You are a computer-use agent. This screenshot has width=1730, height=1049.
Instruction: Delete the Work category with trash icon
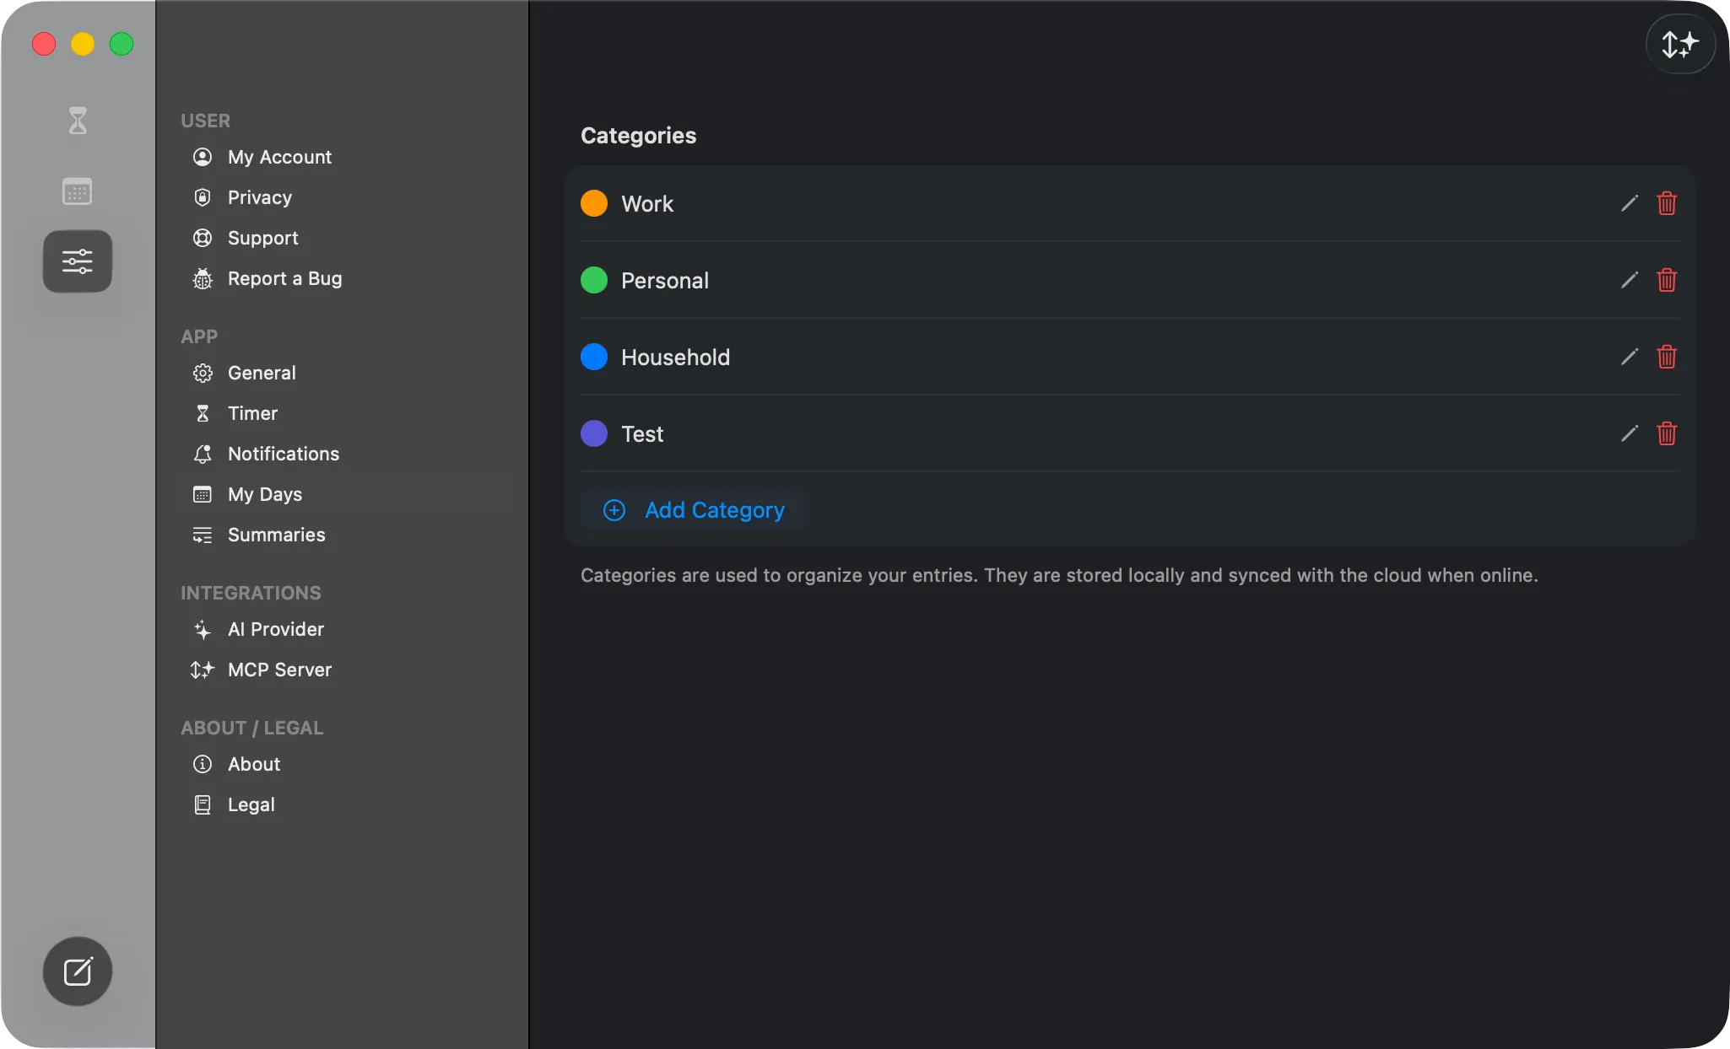[x=1667, y=203]
